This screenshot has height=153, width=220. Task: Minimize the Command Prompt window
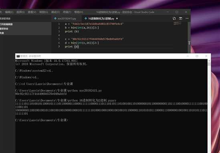pyautogui.click(x=188, y=56)
